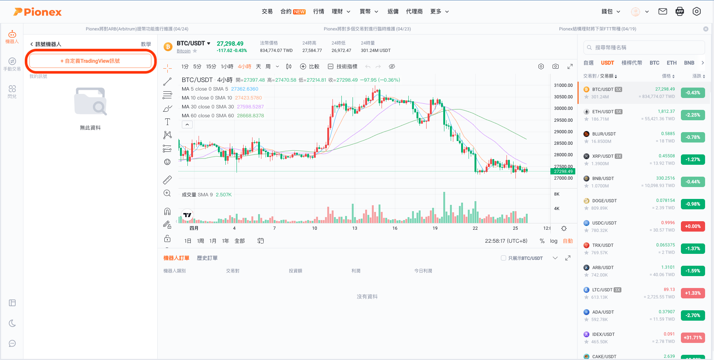
Task: Open the mail inbox icon
Action: (x=663, y=12)
